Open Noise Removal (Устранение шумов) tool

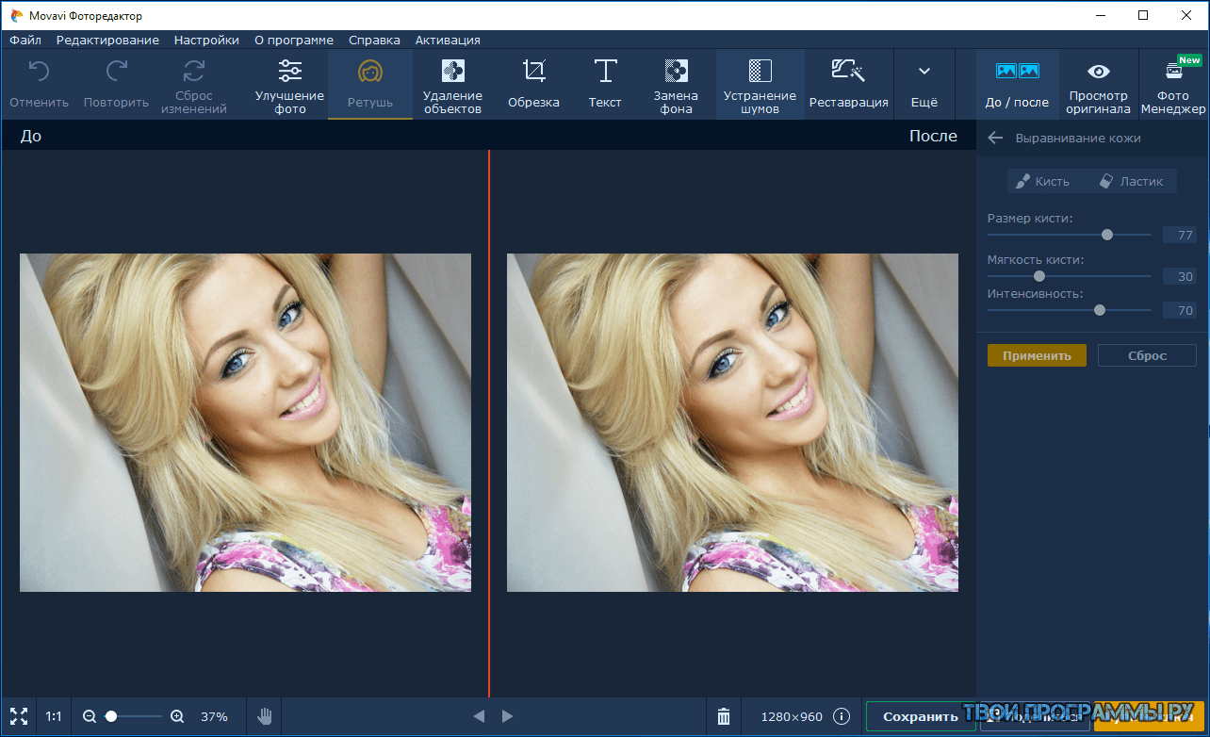[x=760, y=84]
